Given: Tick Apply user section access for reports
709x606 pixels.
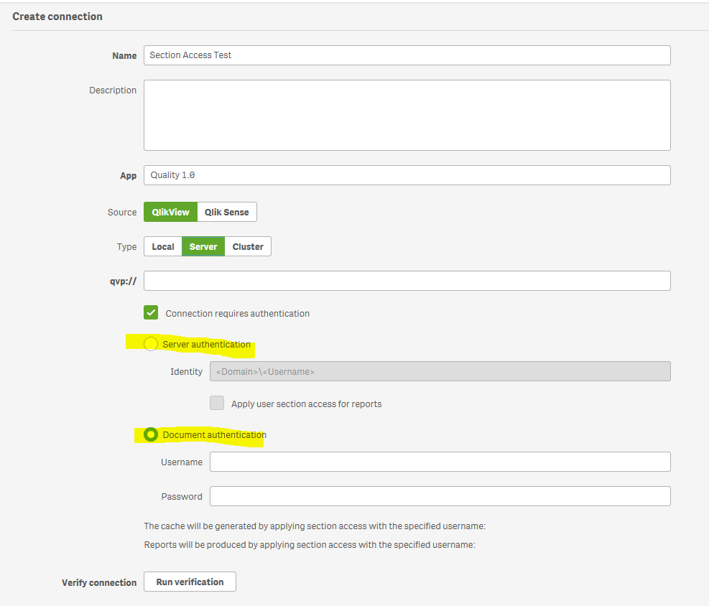Looking at the screenshot, I should (217, 404).
